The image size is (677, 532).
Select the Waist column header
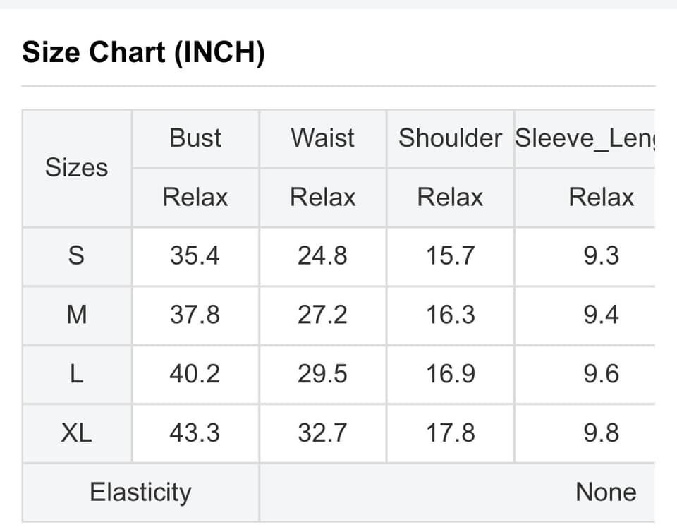(x=322, y=138)
